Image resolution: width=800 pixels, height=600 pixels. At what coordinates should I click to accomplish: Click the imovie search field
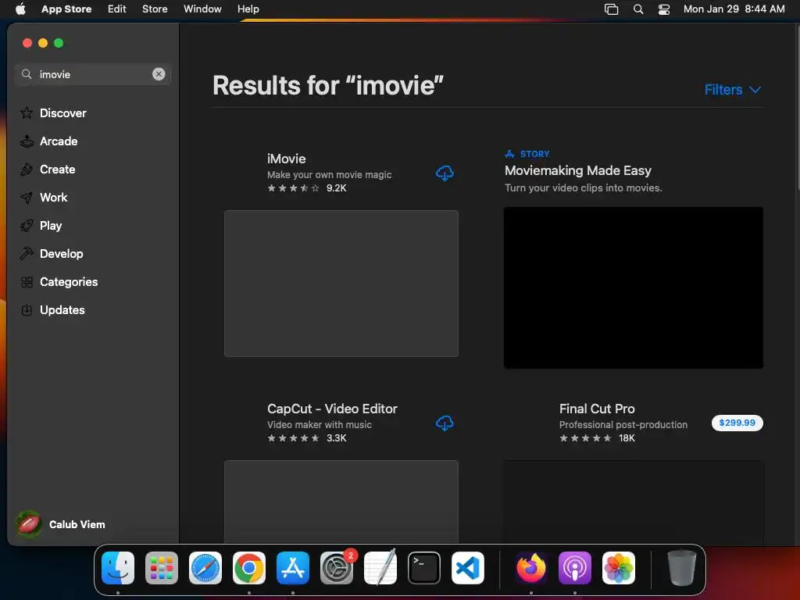(x=92, y=74)
